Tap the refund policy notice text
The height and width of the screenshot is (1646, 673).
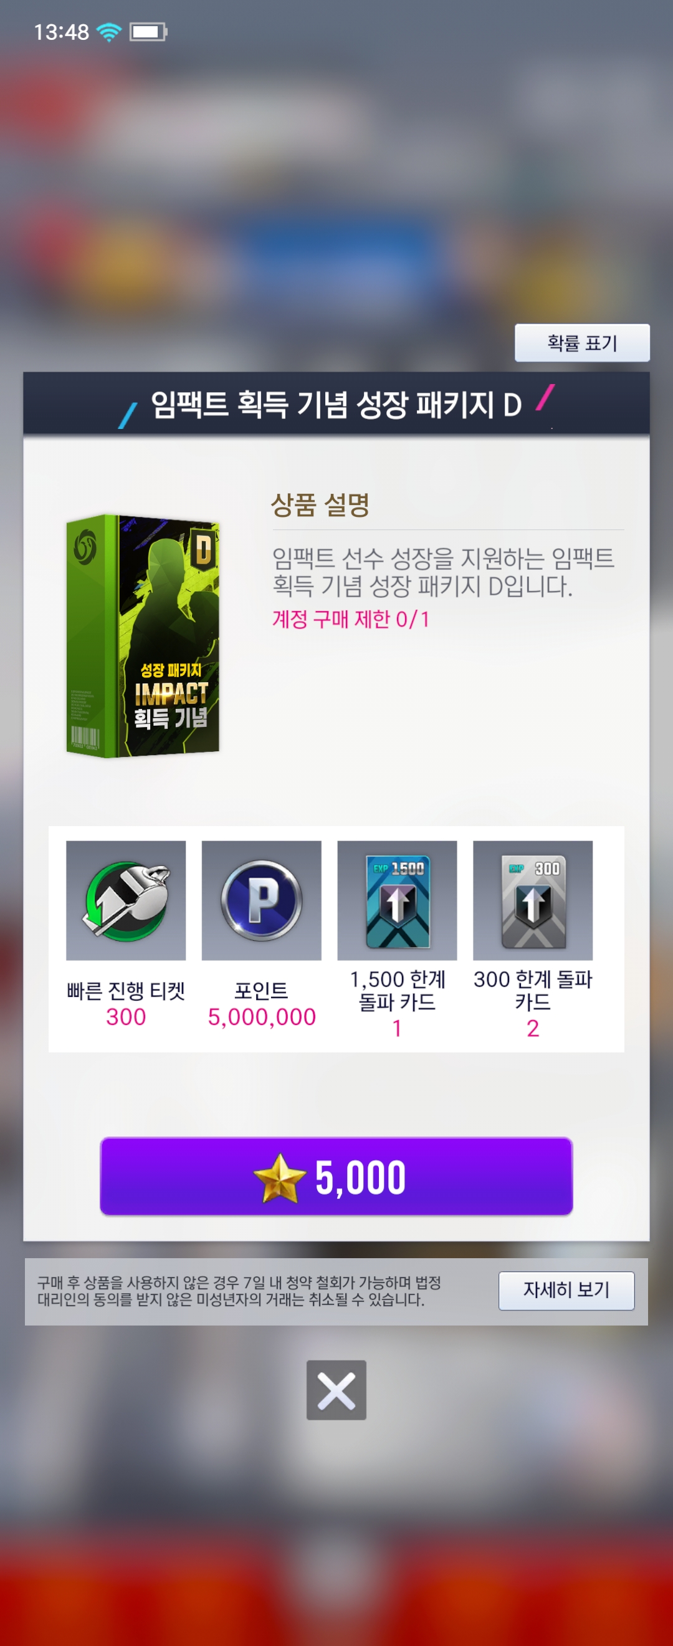239,1291
